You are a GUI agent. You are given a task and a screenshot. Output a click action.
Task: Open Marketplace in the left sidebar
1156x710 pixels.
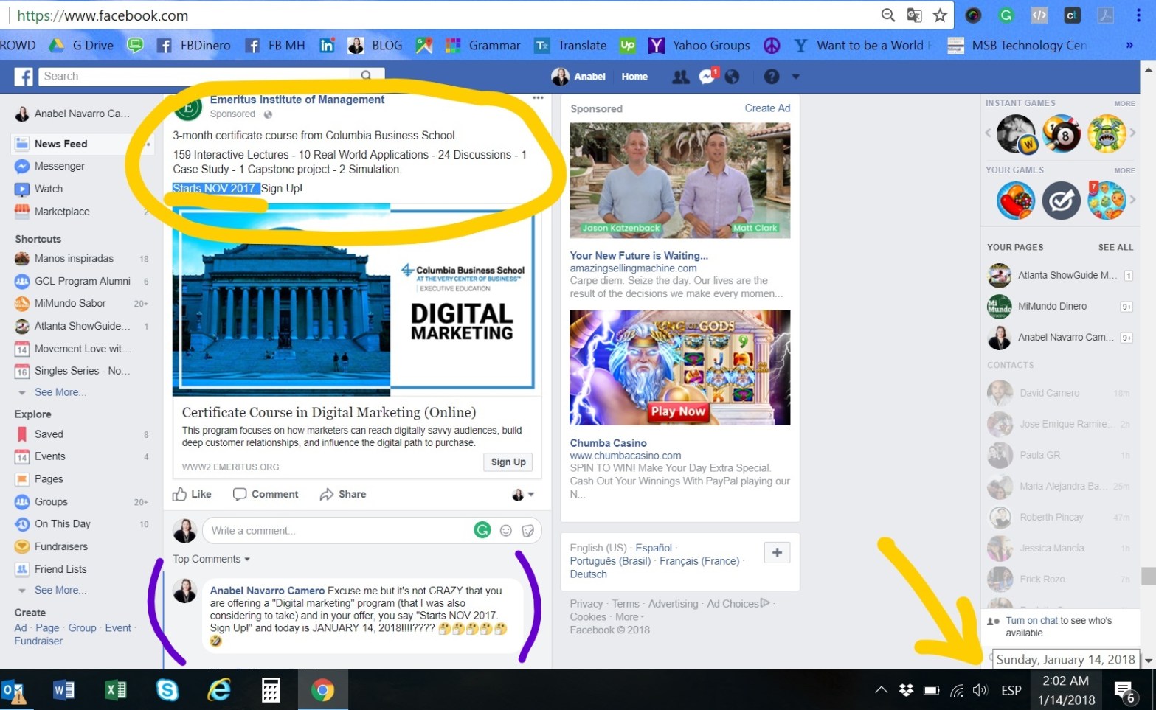[62, 212]
